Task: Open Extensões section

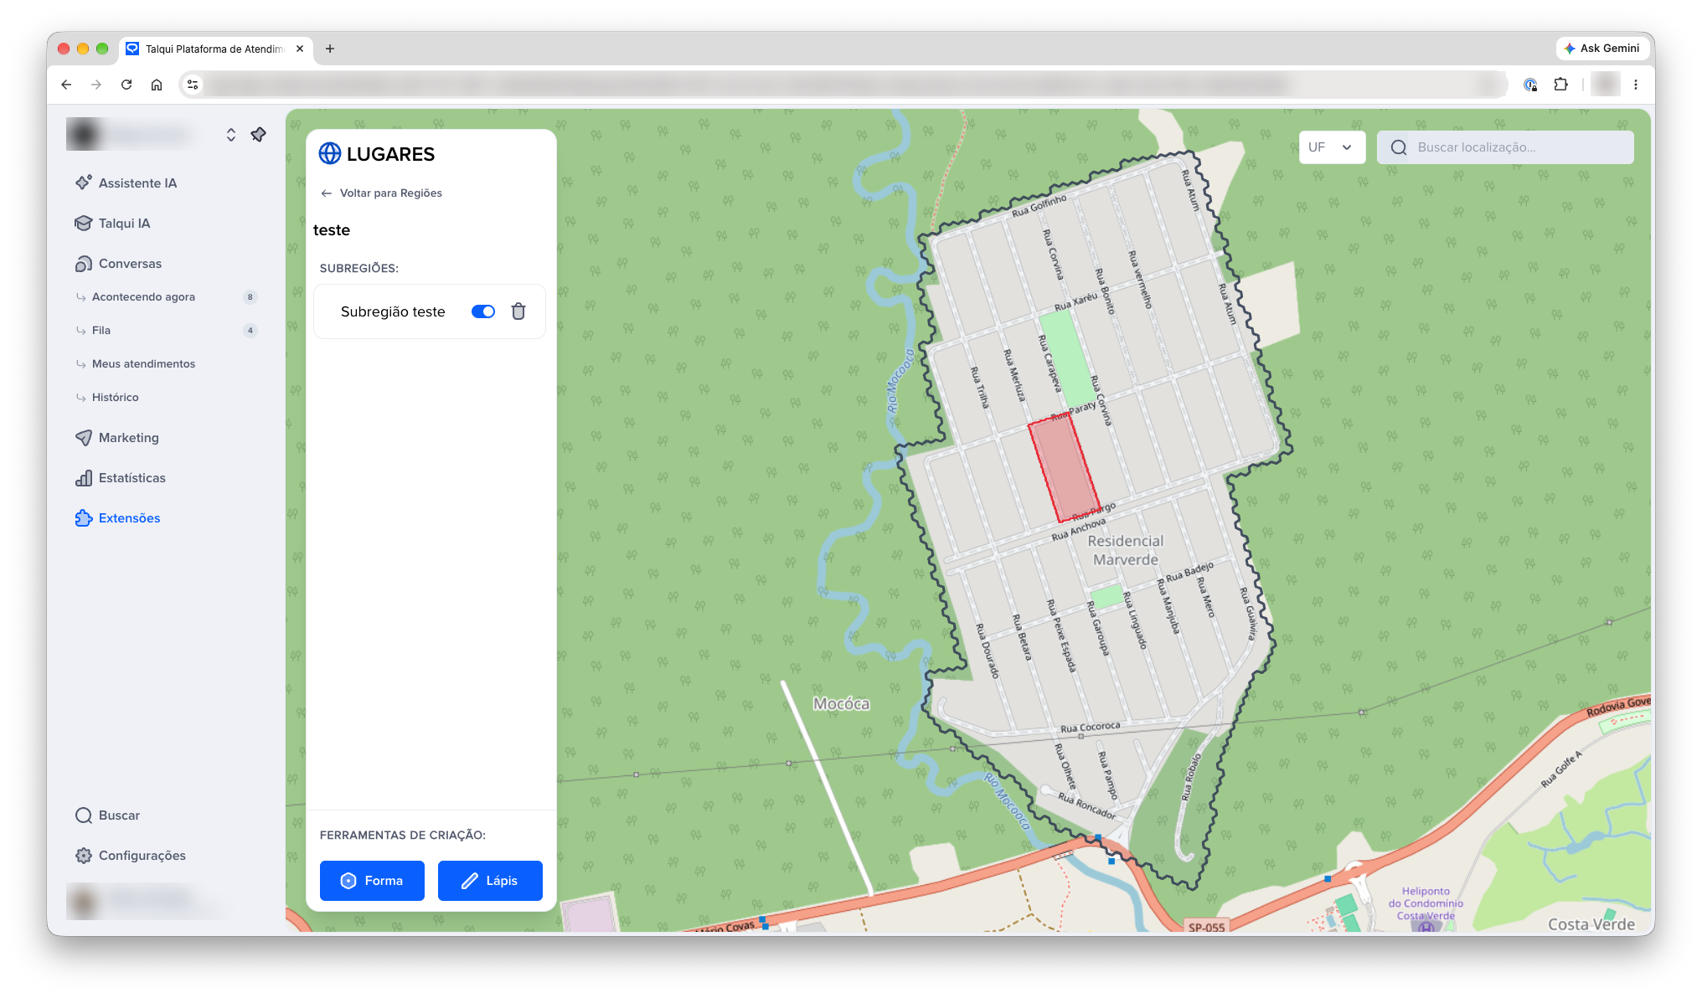Action: pyautogui.click(x=129, y=517)
